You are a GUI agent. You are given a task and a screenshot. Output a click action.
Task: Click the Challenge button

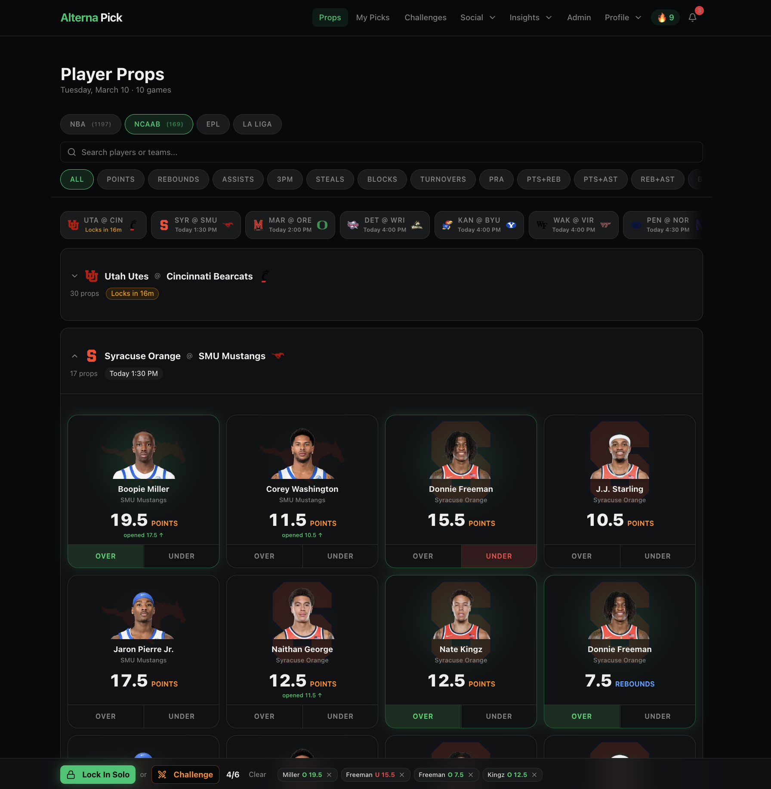[x=185, y=775]
